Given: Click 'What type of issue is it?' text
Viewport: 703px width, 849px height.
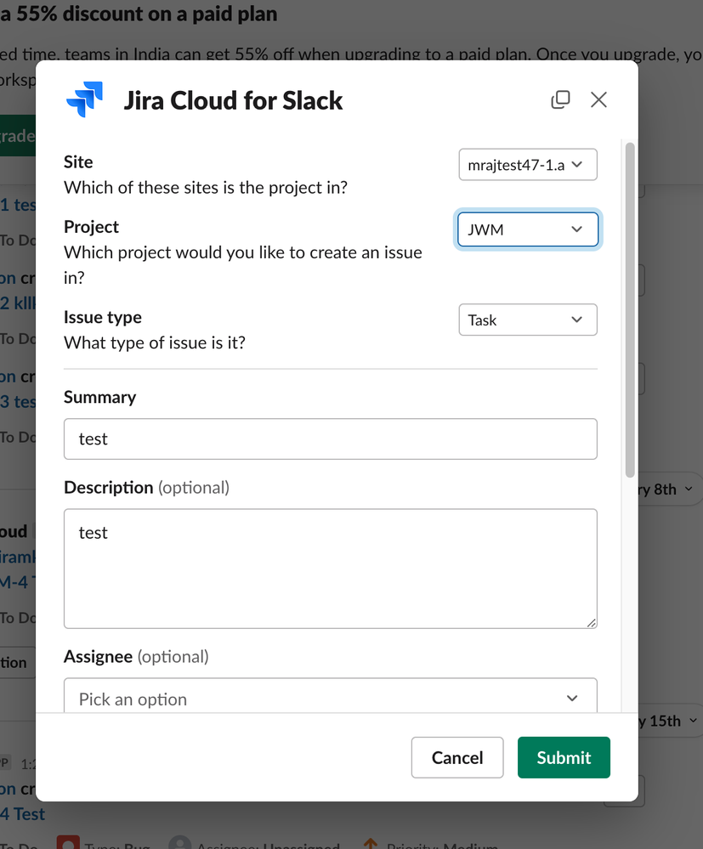Looking at the screenshot, I should (x=155, y=342).
